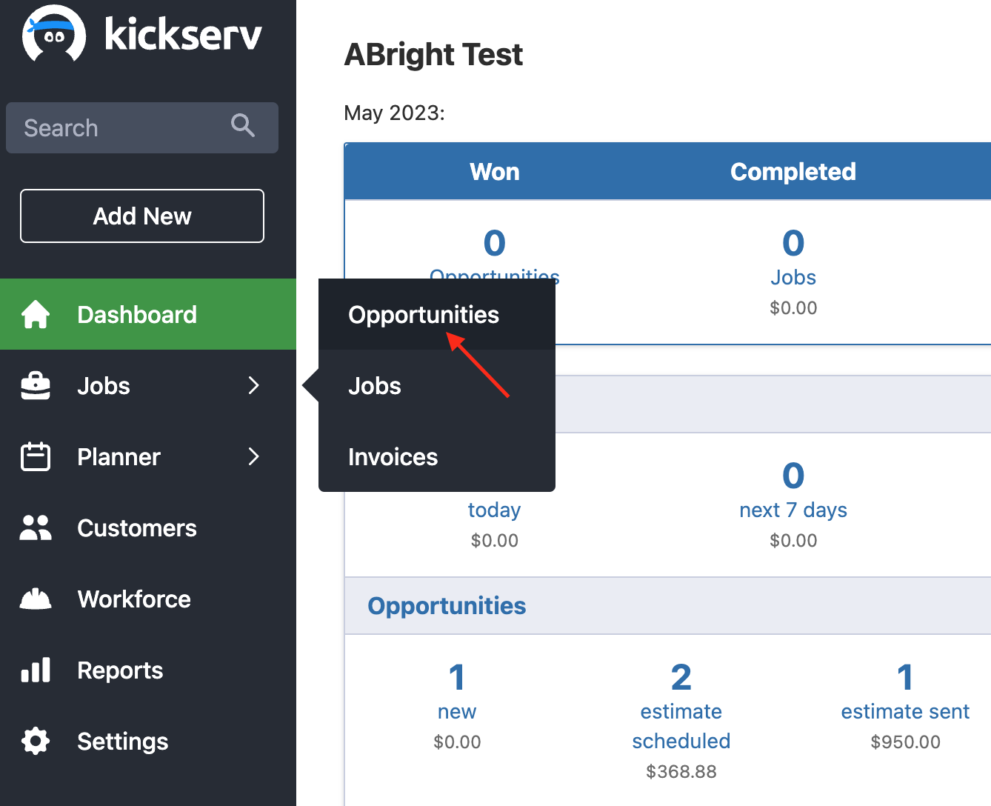Open the Completed Jobs link
Image resolution: width=991 pixels, height=806 pixels.
point(793,277)
